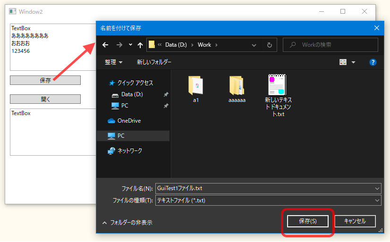Select pinned Data (D:) under quick access
The height and width of the screenshot is (242, 390).
(132, 94)
